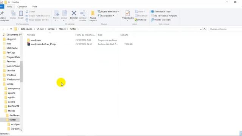Click the Modificar ribbon command
This screenshot has height=136, width=242.
pyautogui.click(x=141, y=16)
